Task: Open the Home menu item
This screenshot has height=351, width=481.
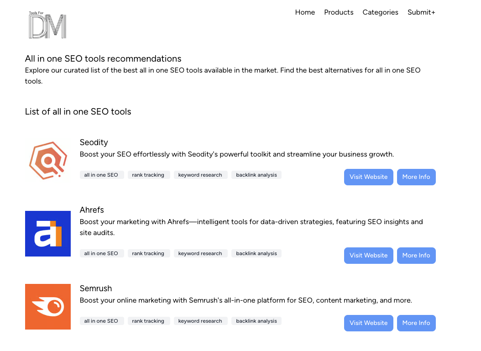Action: 305,12
